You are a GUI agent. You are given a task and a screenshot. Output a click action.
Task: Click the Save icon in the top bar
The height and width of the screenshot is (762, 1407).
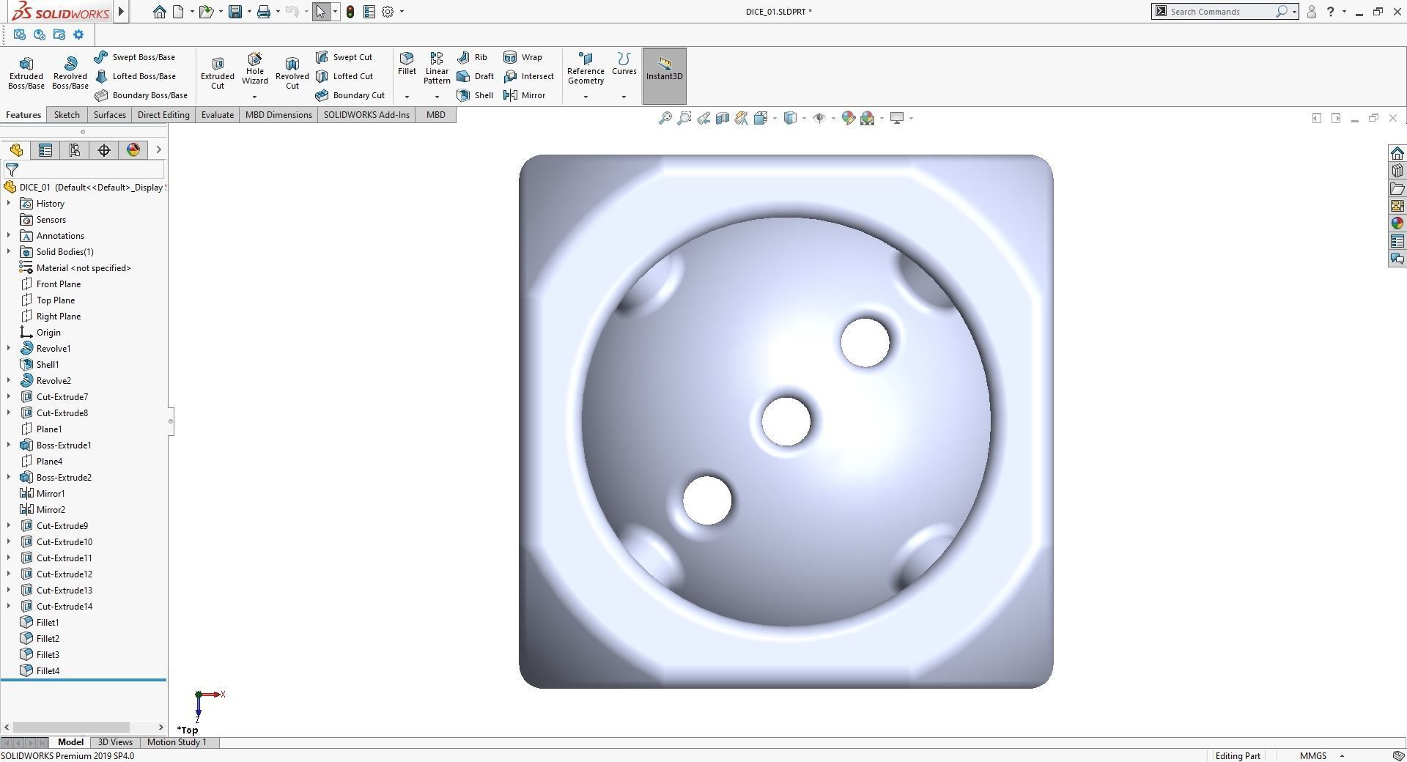(x=235, y=12)
